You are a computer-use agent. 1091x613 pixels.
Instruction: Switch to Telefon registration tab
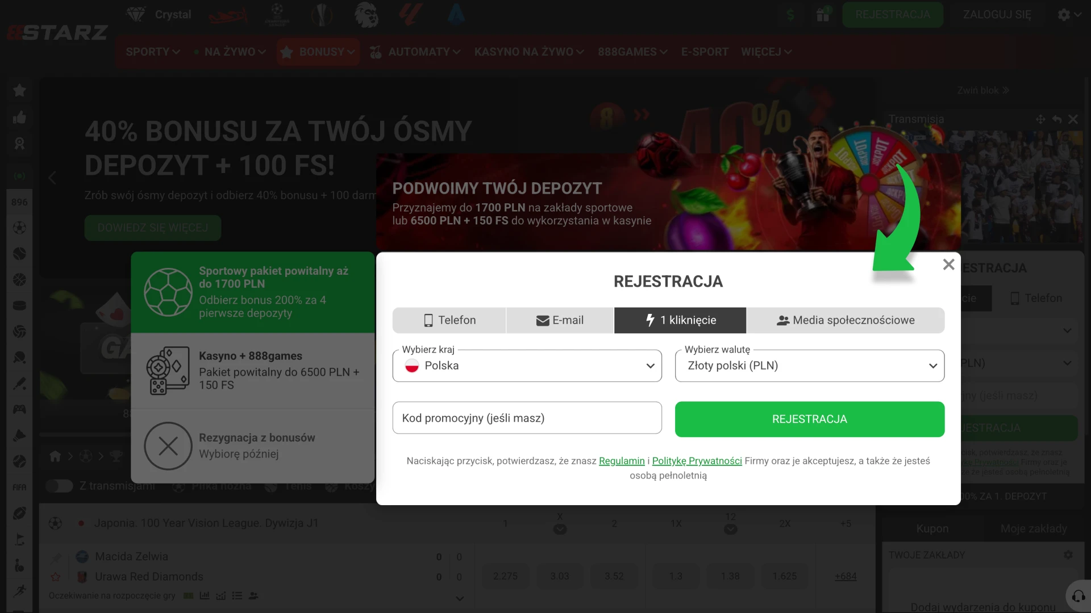[x=449, y=320]
